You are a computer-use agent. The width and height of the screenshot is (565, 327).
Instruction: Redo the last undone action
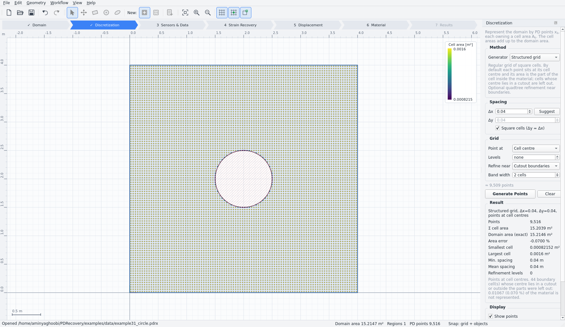pyautogui.click(x=56, y=13)
